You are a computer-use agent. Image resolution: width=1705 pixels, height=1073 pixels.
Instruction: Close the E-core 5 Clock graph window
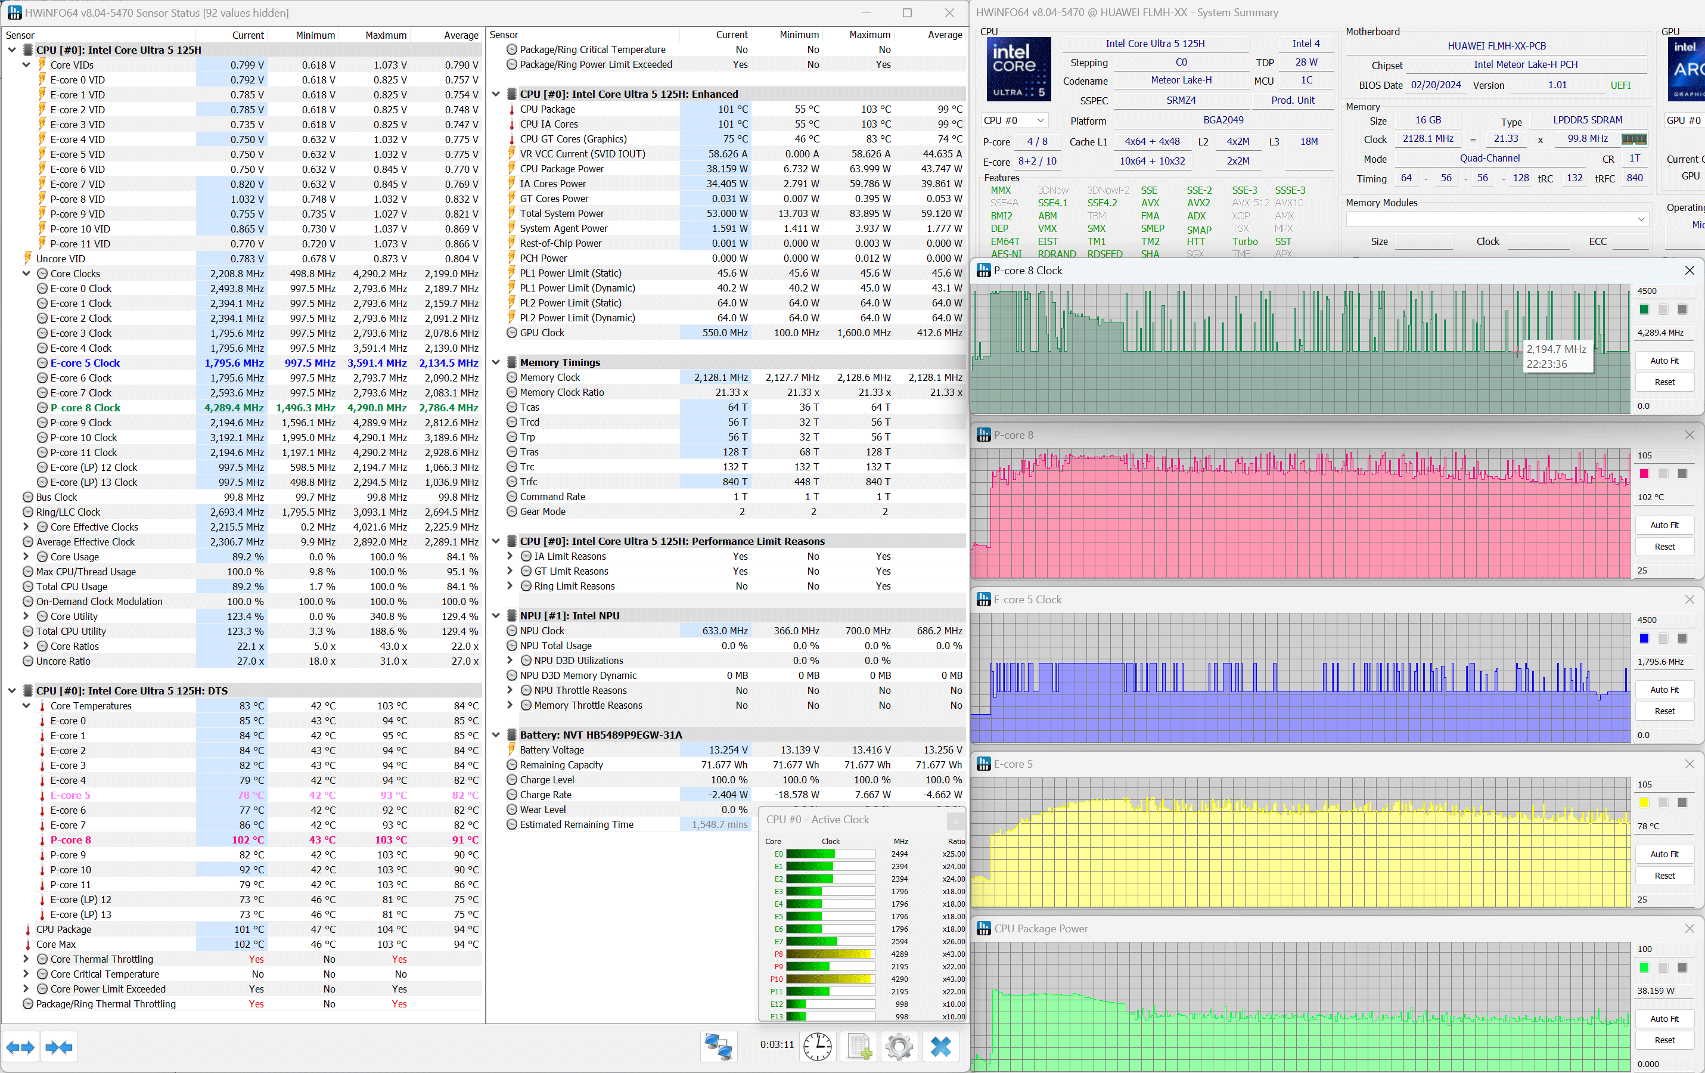(x=1690, y=599)
